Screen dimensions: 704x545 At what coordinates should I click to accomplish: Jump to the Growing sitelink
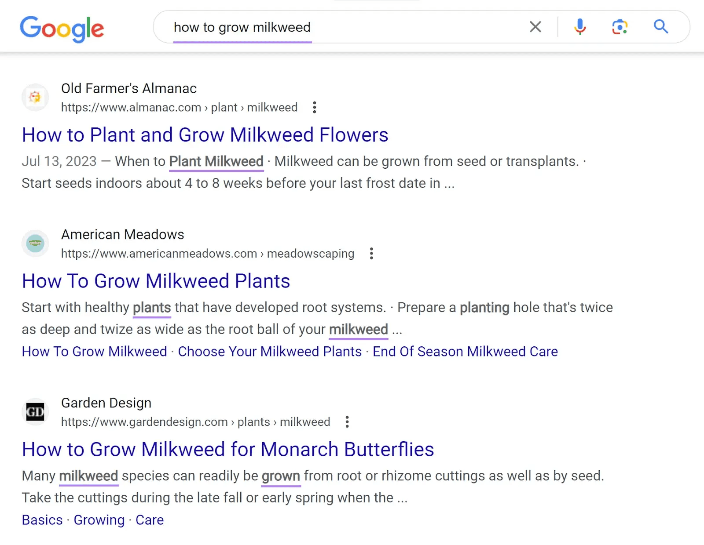99,520
